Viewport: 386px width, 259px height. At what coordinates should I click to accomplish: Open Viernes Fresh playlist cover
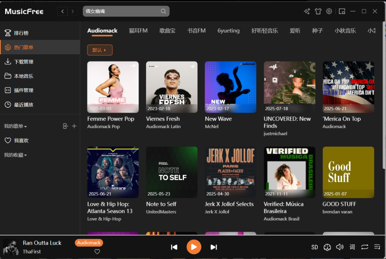(172, 87)
